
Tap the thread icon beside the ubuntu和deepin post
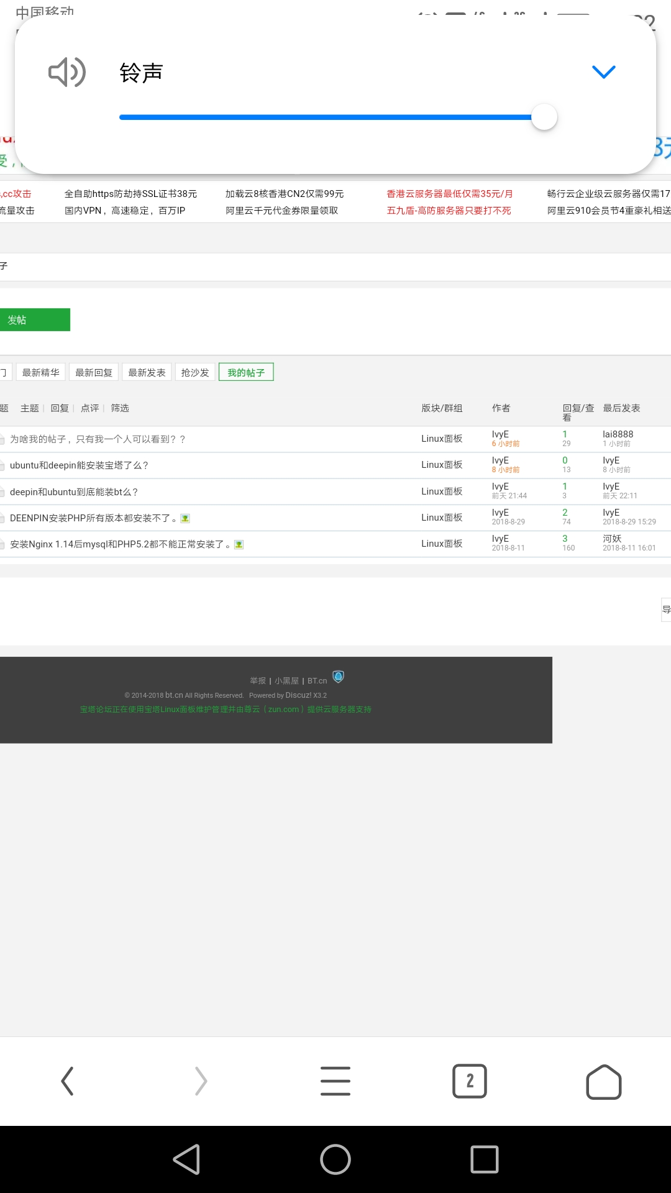(2, 465)
